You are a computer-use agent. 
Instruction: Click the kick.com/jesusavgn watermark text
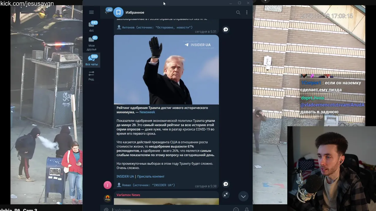point(27,4)
